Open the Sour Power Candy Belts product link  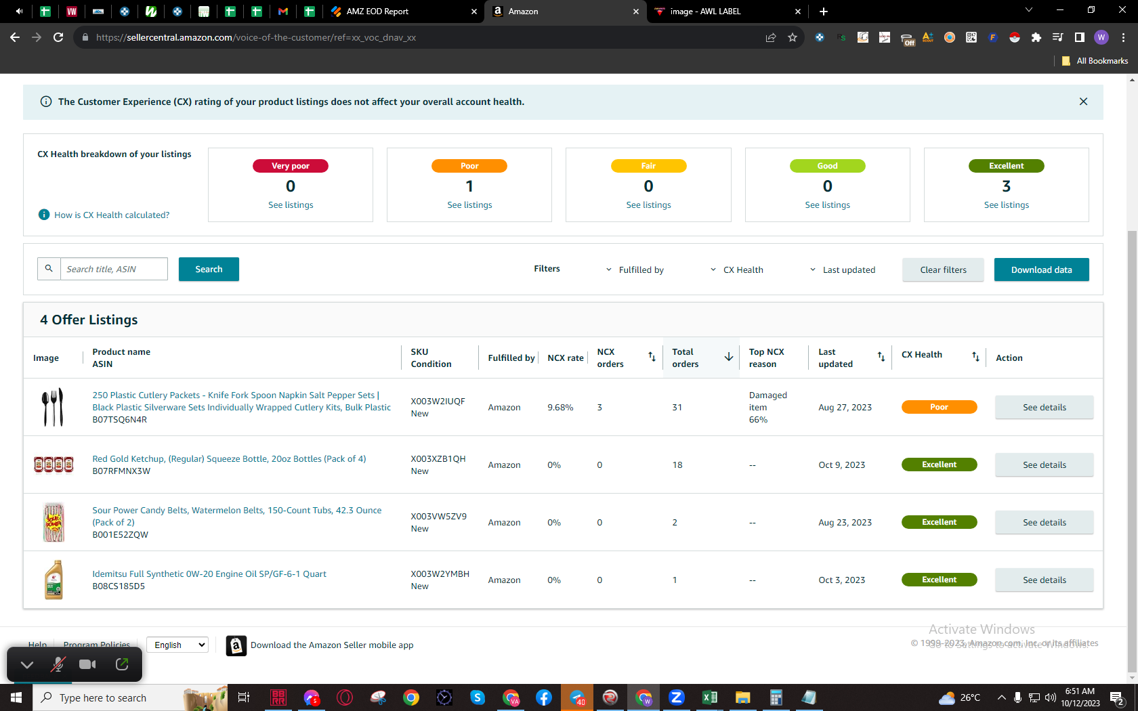(x=237, y=516)
